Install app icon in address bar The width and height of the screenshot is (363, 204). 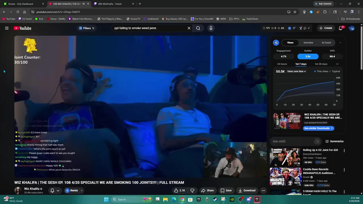tap(289, 12)
